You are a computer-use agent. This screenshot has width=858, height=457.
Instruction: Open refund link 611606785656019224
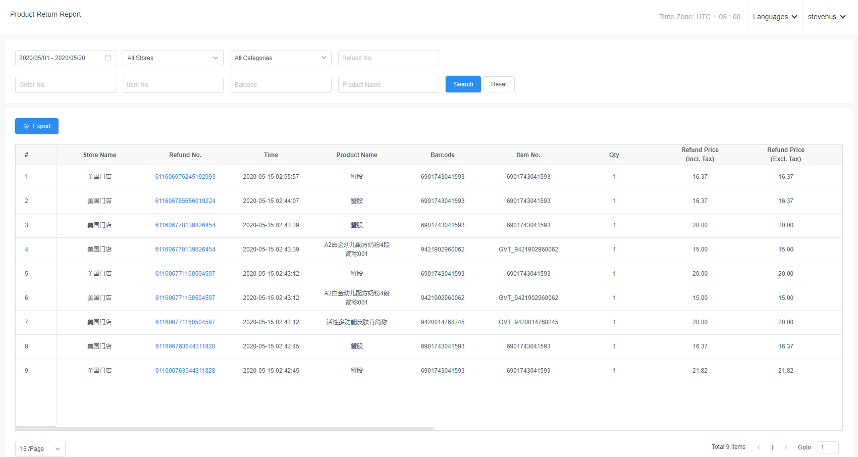click(185, 201)
